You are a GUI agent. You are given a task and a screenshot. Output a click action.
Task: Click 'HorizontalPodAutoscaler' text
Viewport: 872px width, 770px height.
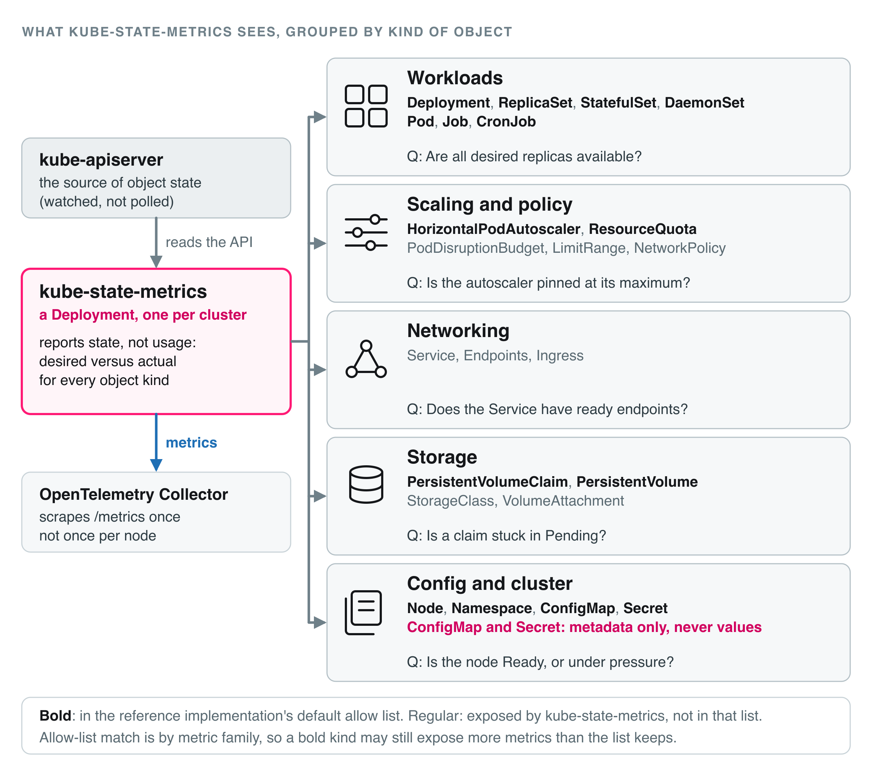click(x=494, y=229)
